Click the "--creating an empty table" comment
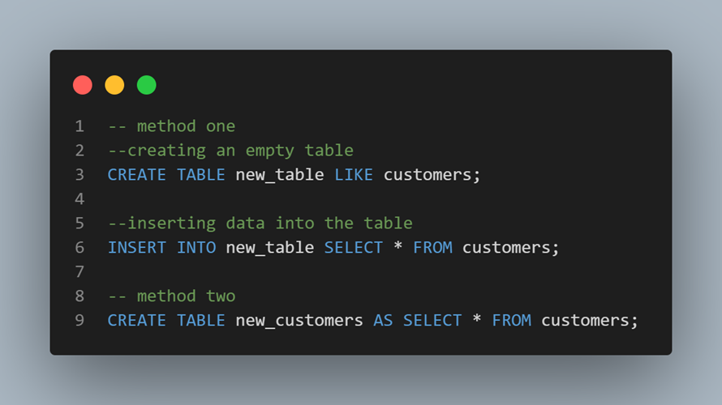The width and height of the screenshot is (722, 405). click(230, 151)
